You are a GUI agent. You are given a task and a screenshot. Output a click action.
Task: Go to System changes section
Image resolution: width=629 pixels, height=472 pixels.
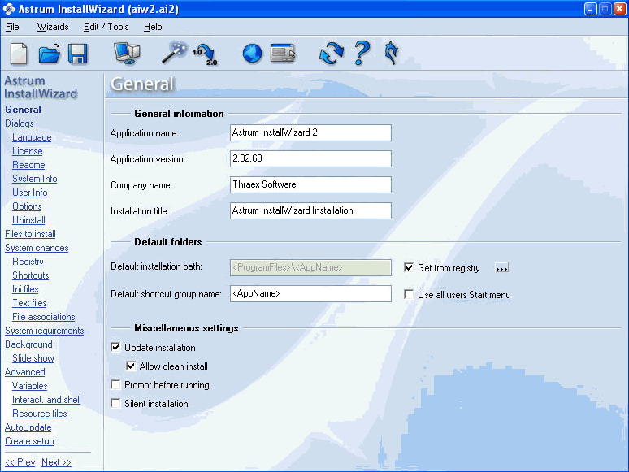[x=37, y=248]
